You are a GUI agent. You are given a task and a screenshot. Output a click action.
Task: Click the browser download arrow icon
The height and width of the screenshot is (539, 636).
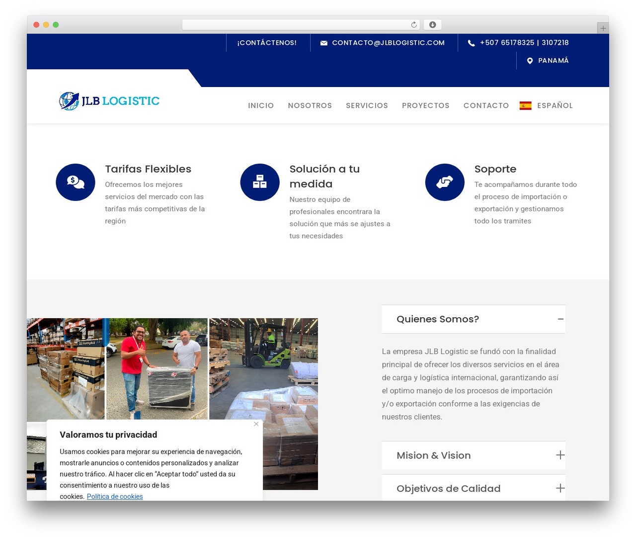[433, 25]
